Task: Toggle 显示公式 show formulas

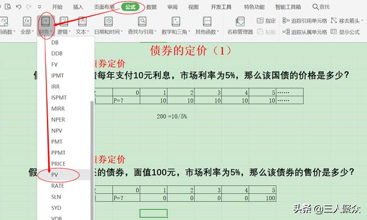Action: click(x=345, y=32)
